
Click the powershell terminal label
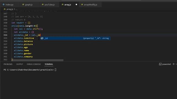(166, 64)
